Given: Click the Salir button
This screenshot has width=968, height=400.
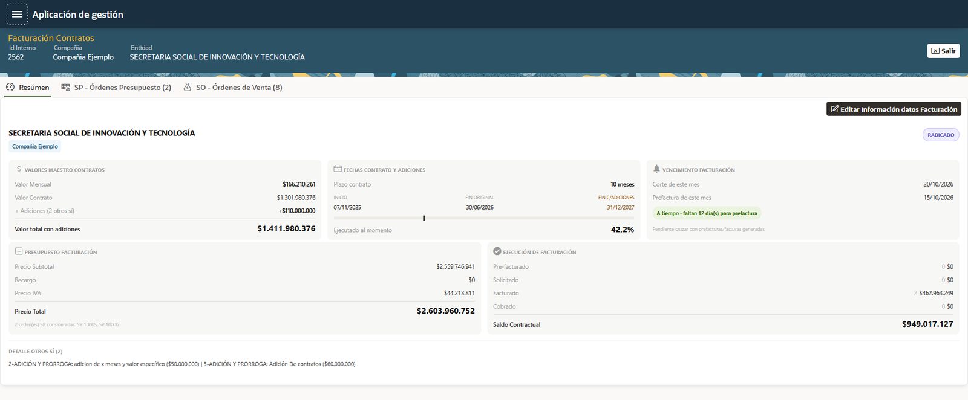Looking at the screenshot, I should click(x=943, y=51).
